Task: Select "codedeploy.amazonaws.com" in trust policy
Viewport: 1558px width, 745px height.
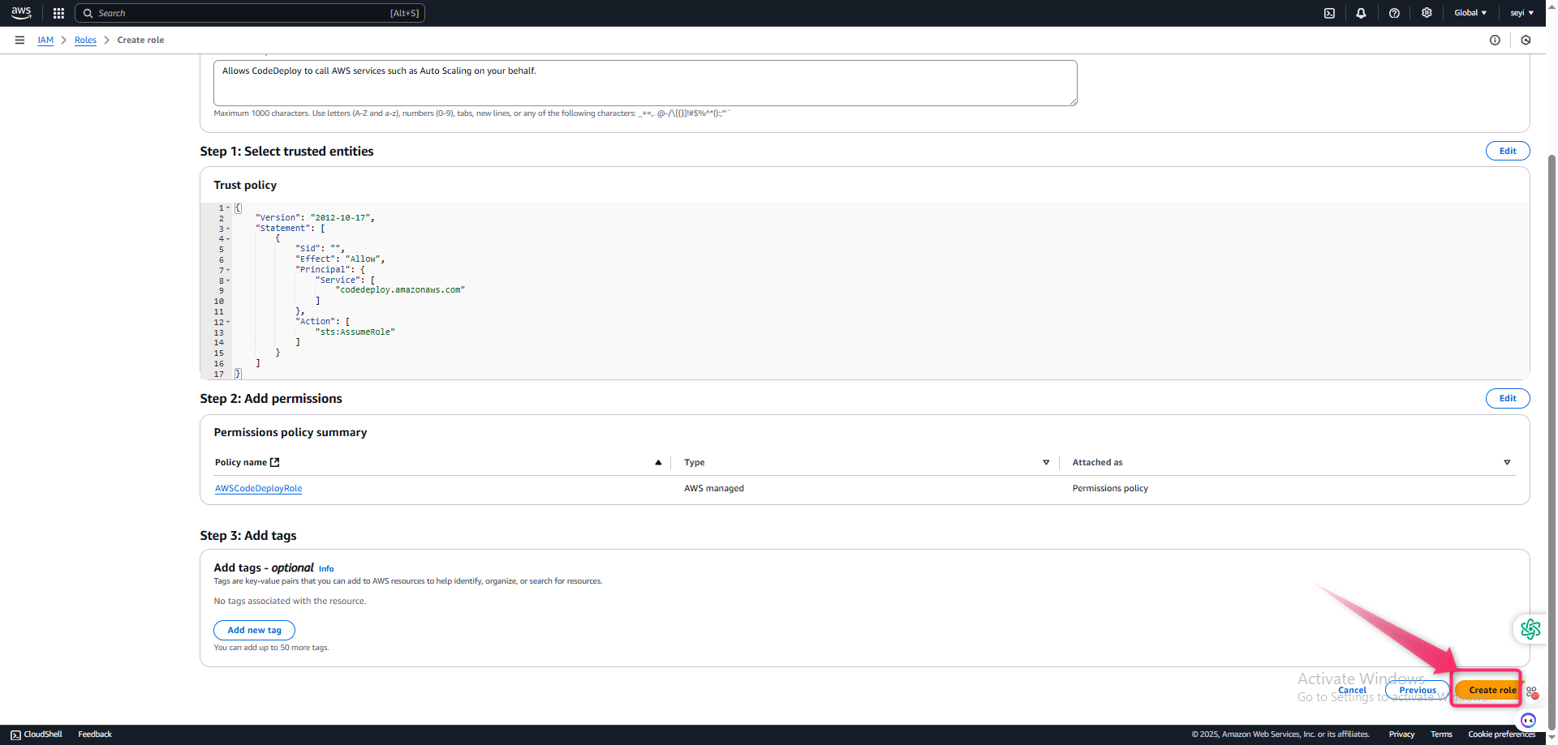Action: 400,290
